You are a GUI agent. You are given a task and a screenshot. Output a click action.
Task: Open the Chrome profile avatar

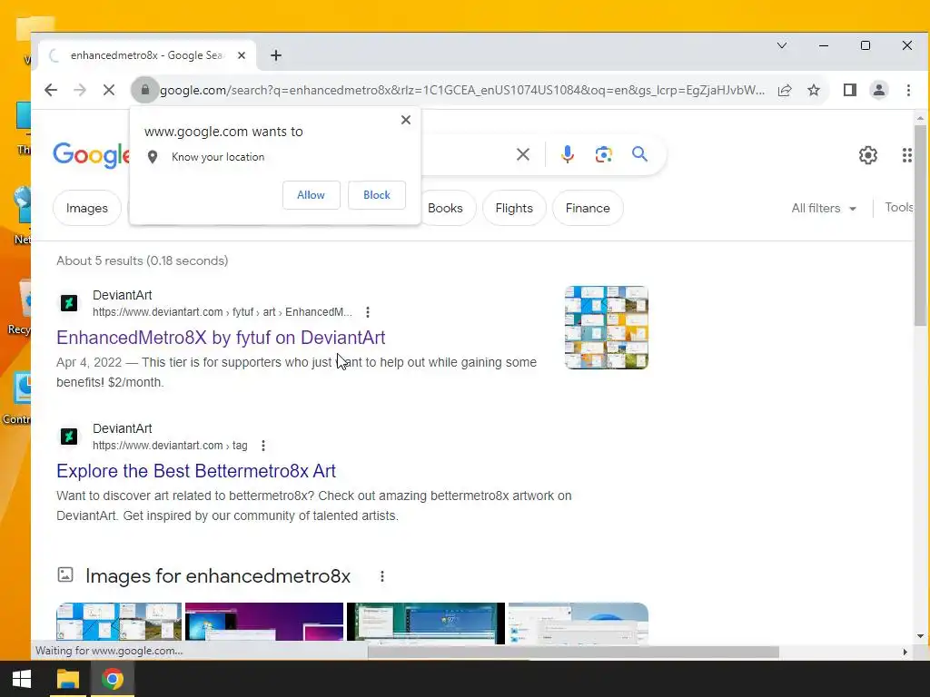[x=879, y=90]
